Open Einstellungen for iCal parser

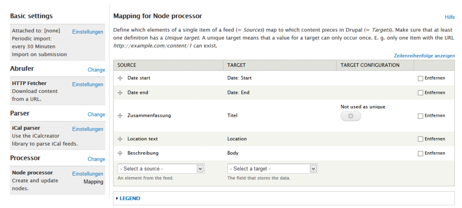click(x=88, y=129)
